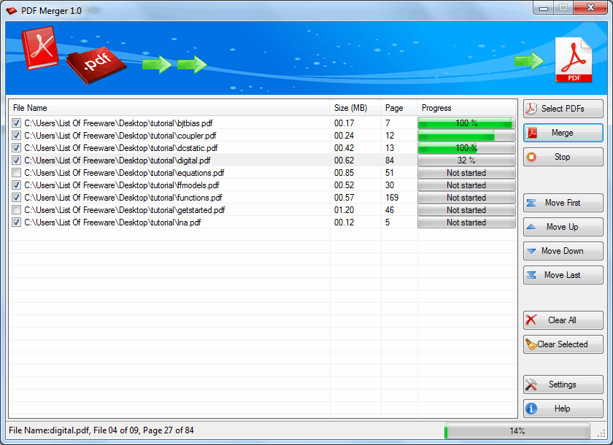This screenshot has width=613, height=445.
Task: Select the bjtbias.pdf file path
Action: pyautogui.click(x=118, y=123)
